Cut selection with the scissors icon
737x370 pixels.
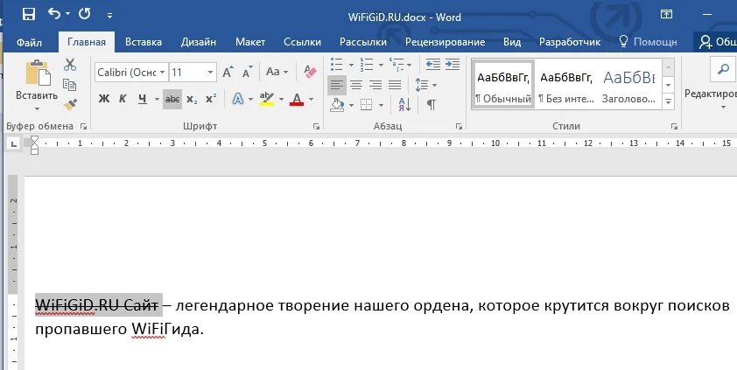click(x=70, y=65)
